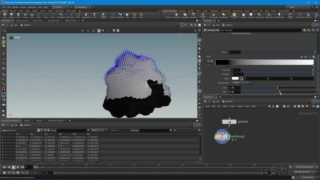The height and width of the screenshot is (180, 320).
Task: Select the Spray Paint shelf tool
Action: pos(86,15)
